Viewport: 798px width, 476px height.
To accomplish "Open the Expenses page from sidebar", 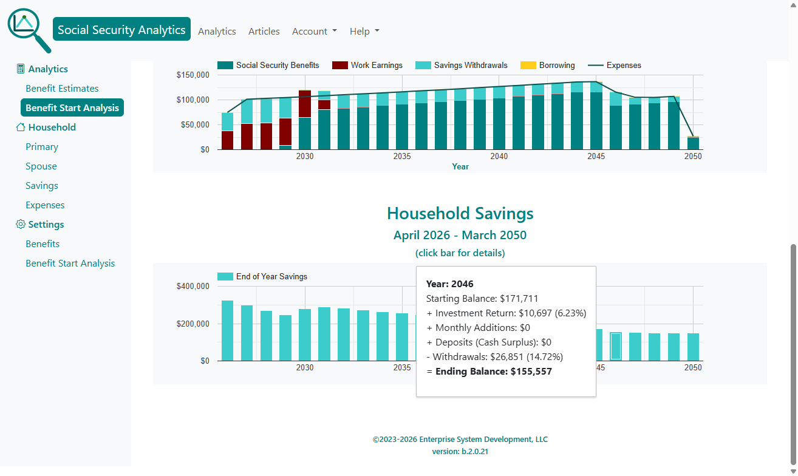I will pos(44,205).
